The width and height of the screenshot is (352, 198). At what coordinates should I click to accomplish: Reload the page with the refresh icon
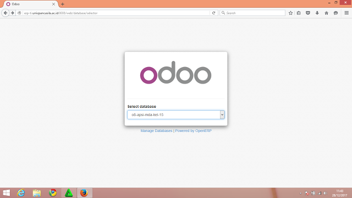coord(214,13)
